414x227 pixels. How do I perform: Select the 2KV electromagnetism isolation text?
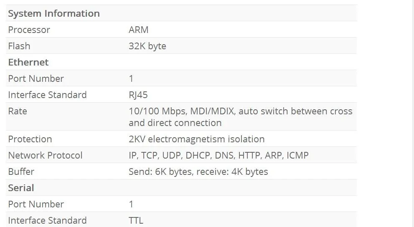(196, 139)
